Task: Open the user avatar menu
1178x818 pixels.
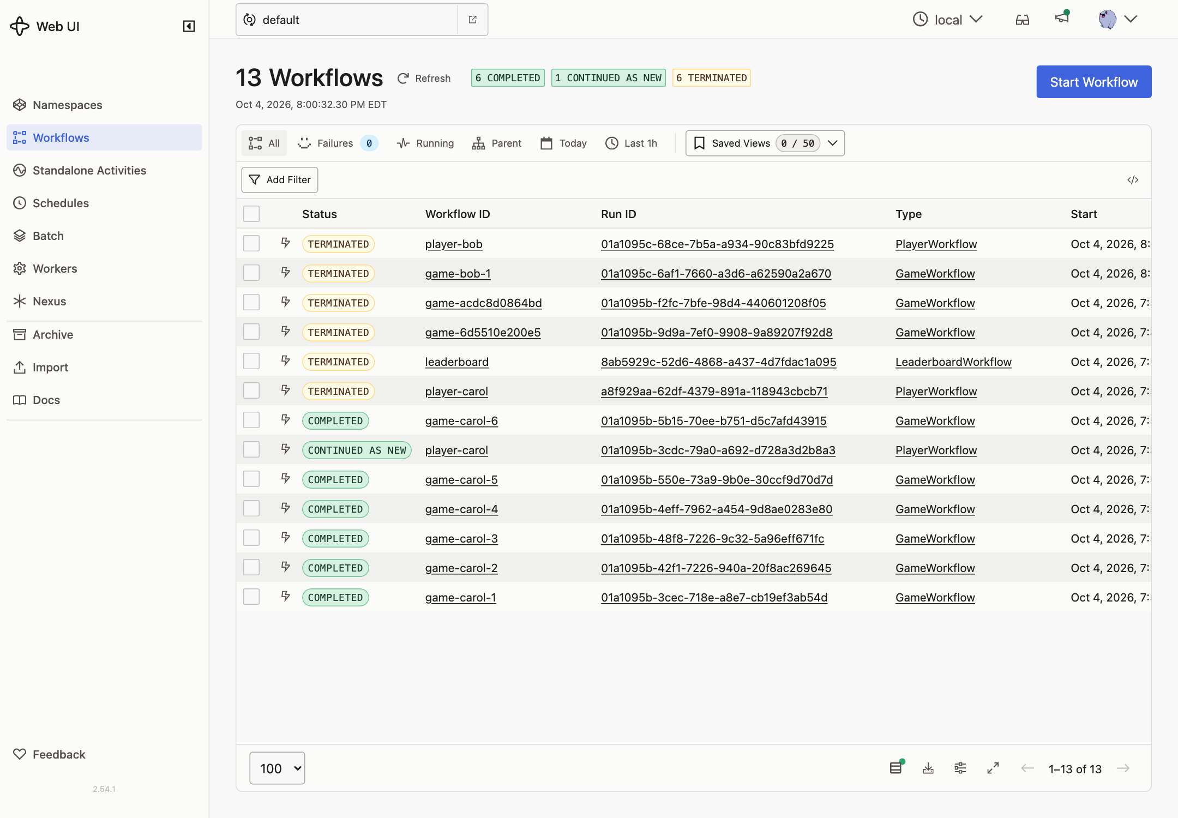Action: (1117, 20)
